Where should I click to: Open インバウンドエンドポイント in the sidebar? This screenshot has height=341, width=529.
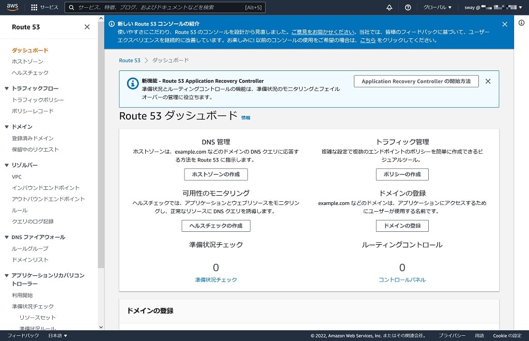45,187
